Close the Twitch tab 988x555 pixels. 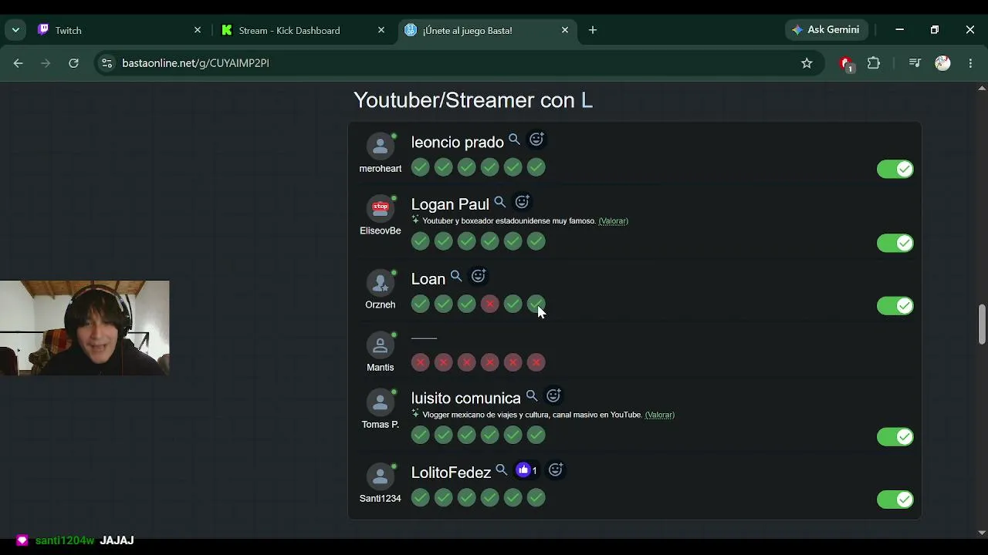[197, 30]
